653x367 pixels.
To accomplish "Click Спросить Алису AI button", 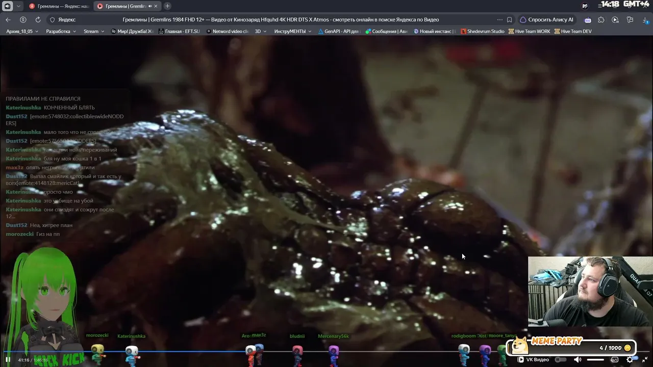I will [546, 20].
